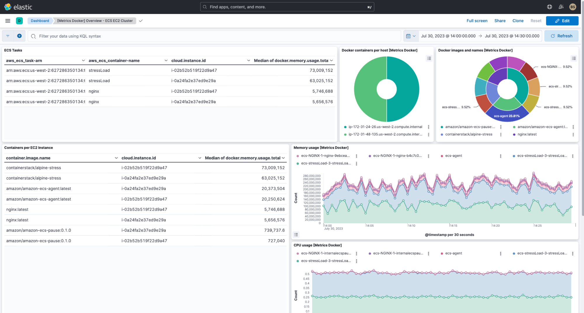Open the dashboard title chevron dropdown
The height and width of the screenshot is (313, 584).
click(x=141, y=21)
